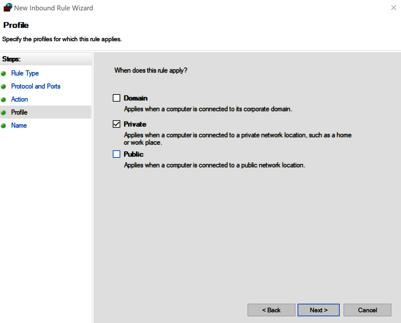
Task: Cancel the New Inbound Rule Wizard
Action: pos(367,310)
